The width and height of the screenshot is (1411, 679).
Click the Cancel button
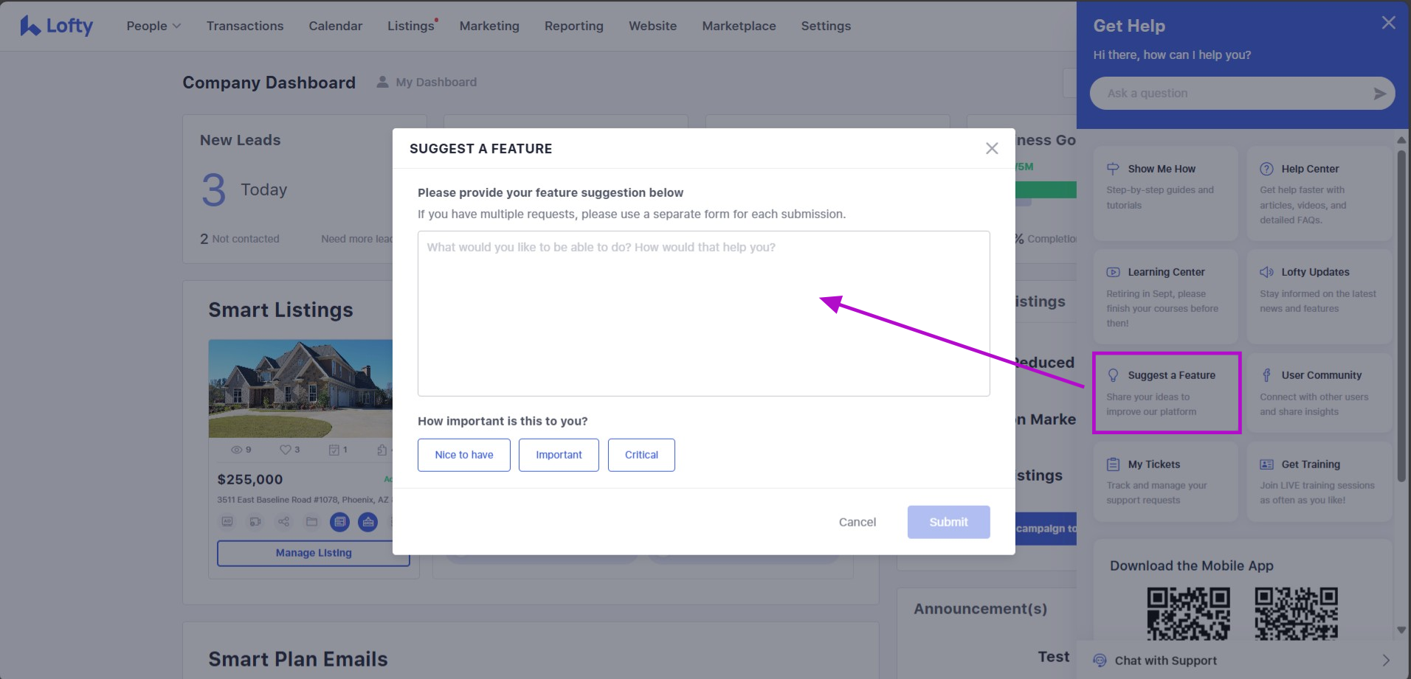pyautogui.click(x=857, y=522)
